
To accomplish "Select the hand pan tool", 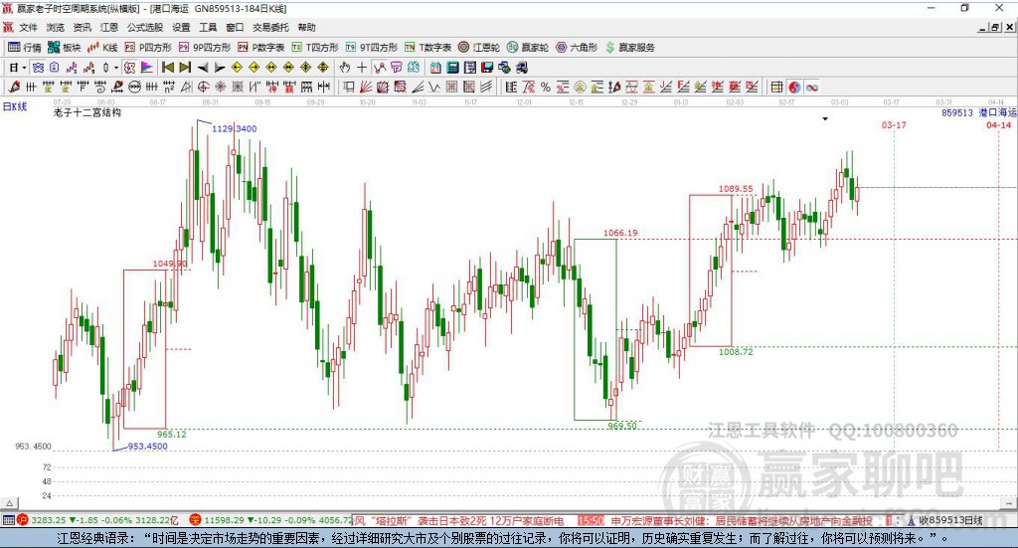I will tap(345, 68).
